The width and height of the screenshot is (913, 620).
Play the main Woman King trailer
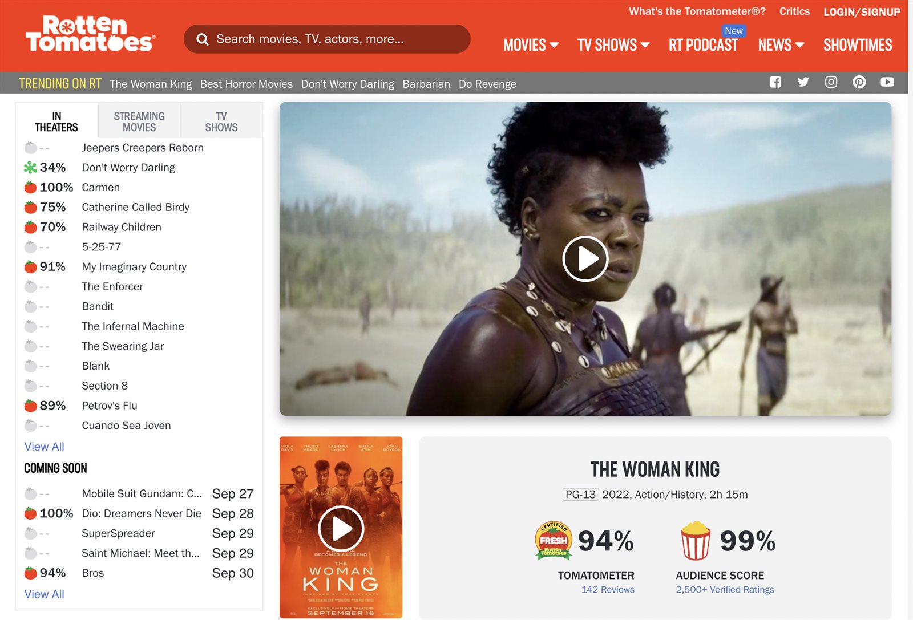[x=585, y=258]
